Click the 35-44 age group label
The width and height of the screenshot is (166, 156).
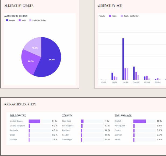click(136, 82)
